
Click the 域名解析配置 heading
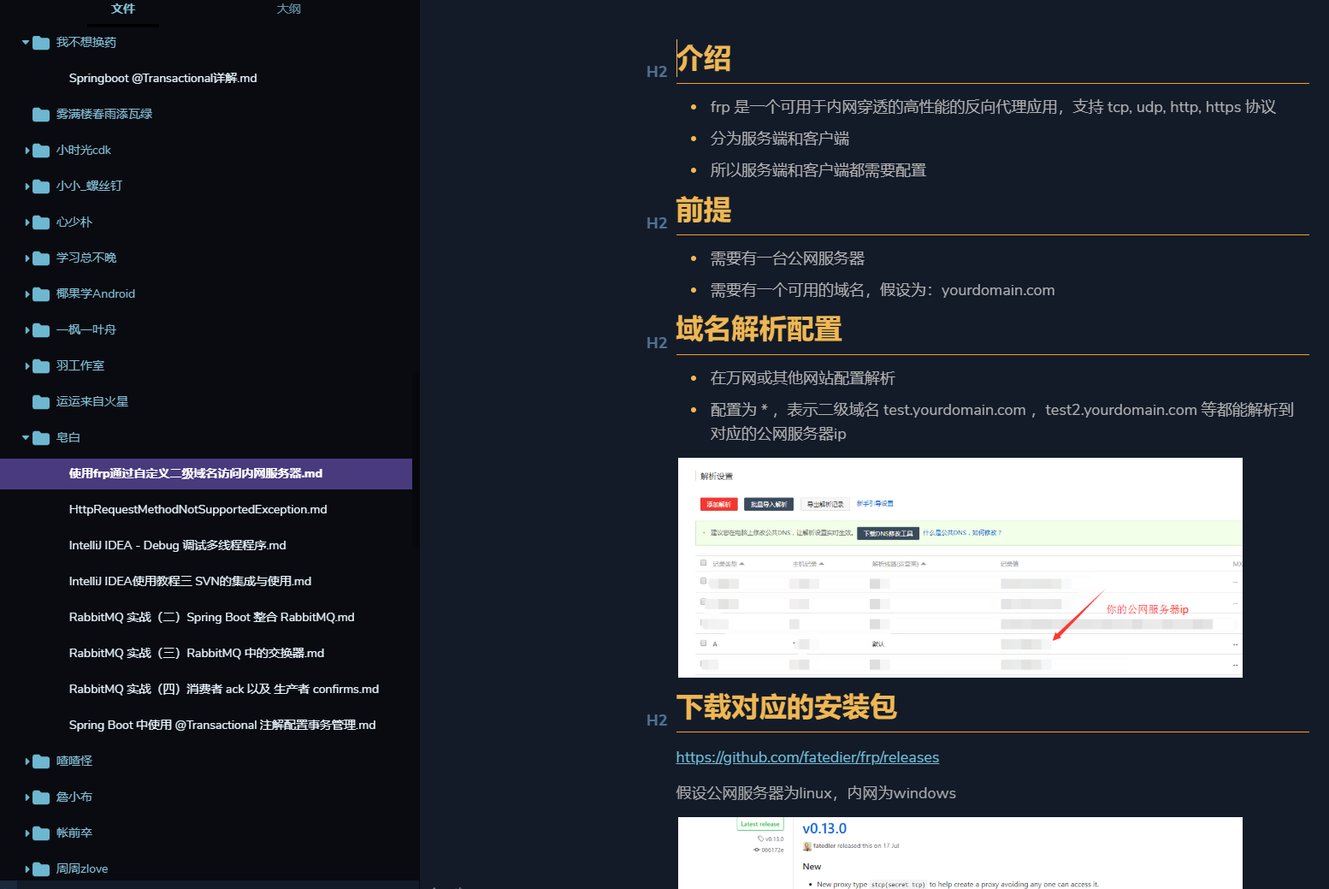click(759, 329)
